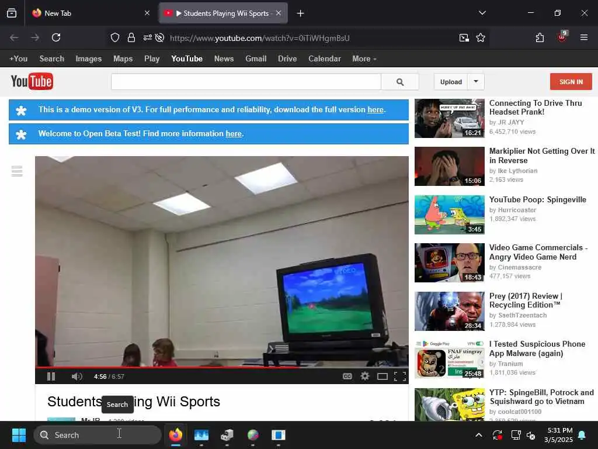598x449 pixels.
Task: Show hidden system tray icons chevron
Action: coord(479,435)
